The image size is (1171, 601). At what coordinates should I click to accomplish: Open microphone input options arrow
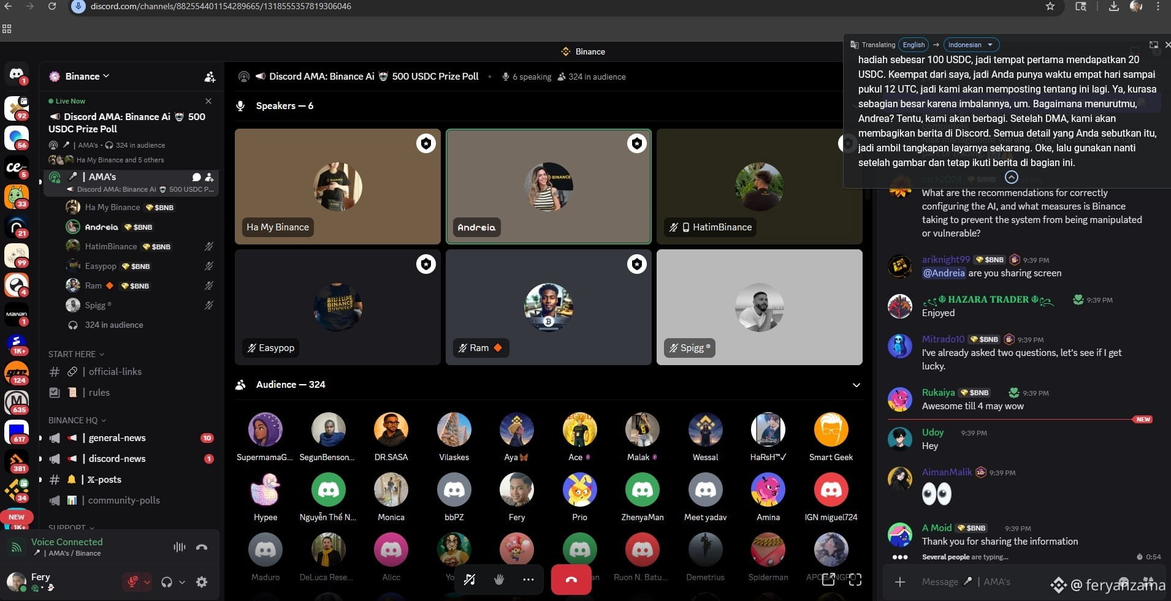(147, 582)
